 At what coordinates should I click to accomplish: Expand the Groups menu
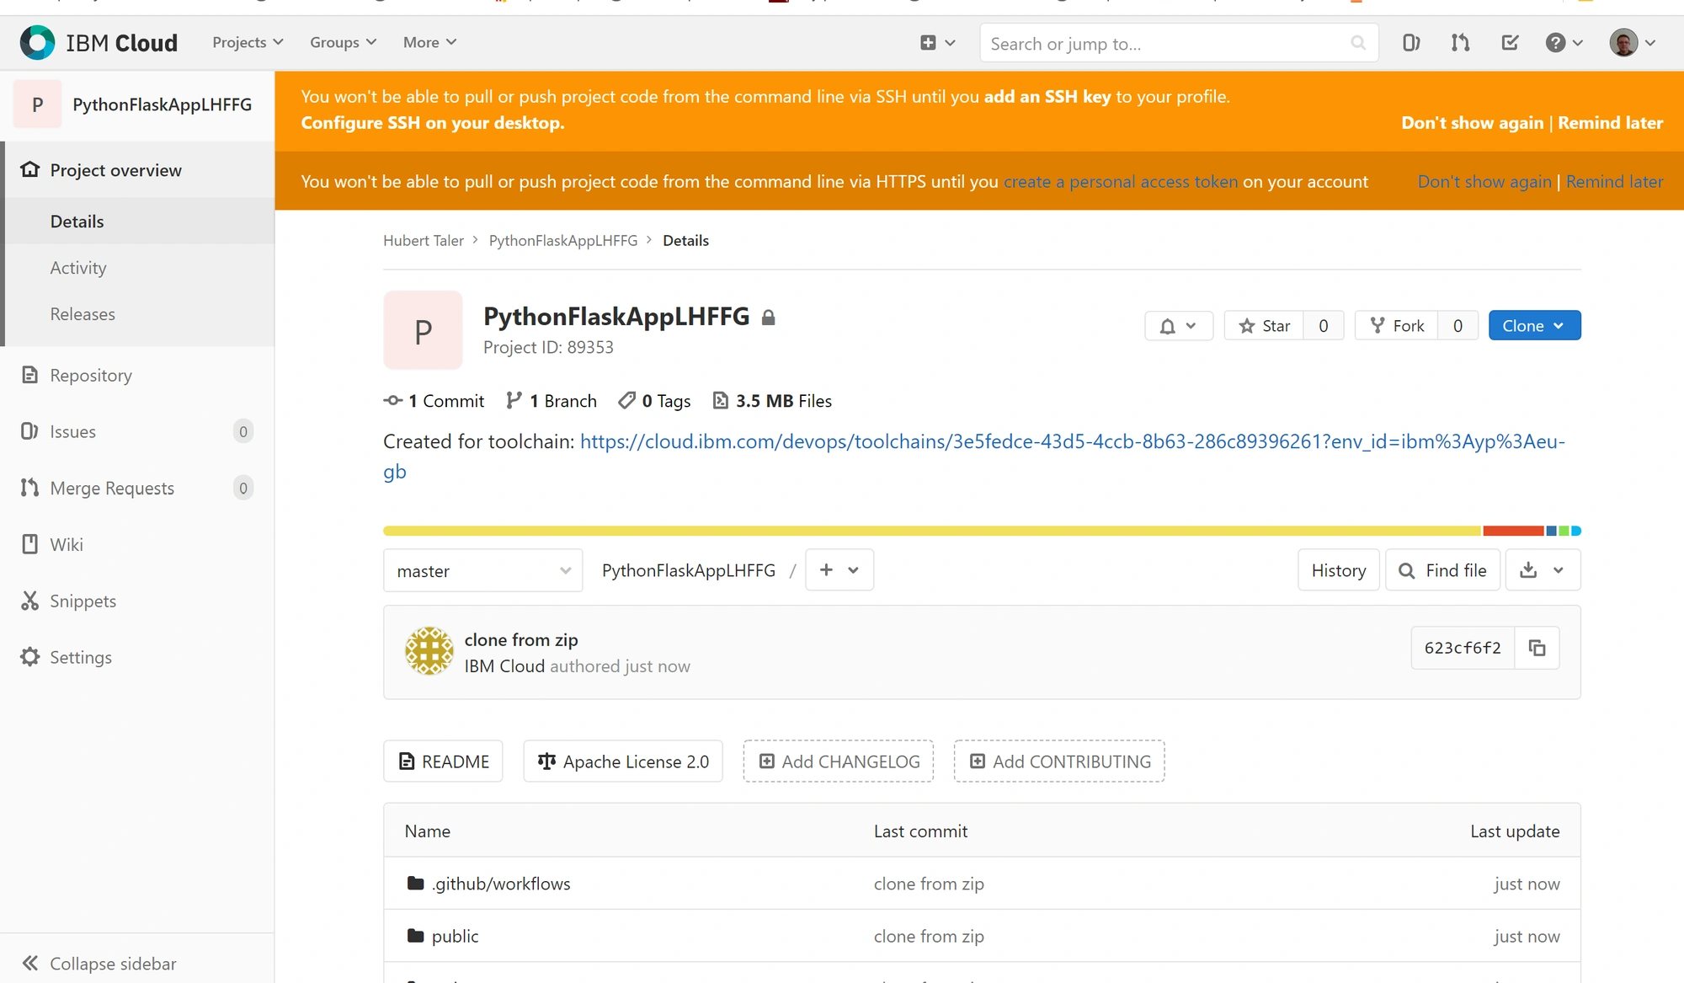click(343, 43)
